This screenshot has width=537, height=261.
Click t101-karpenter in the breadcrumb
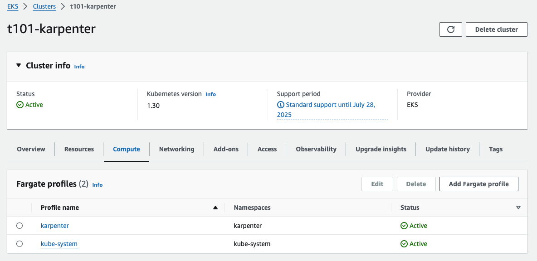[x=93, y=6]
